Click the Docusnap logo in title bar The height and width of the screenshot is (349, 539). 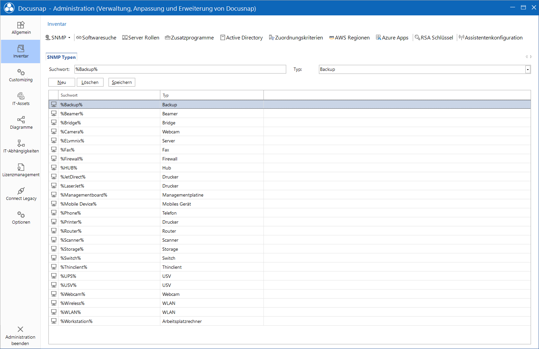point(9,8)
